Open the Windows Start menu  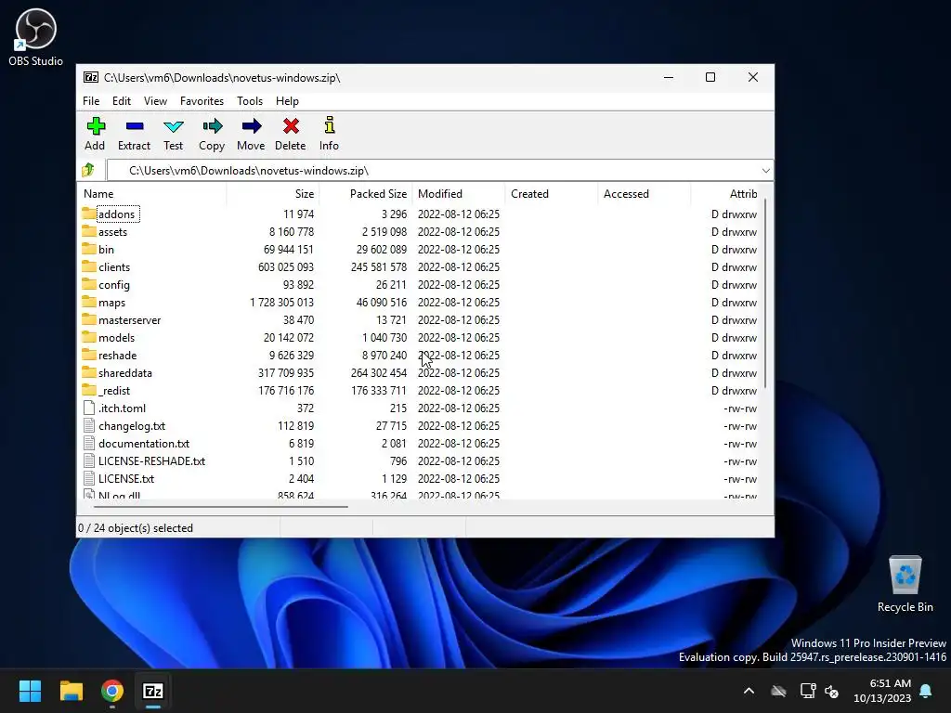pos(30,691)
